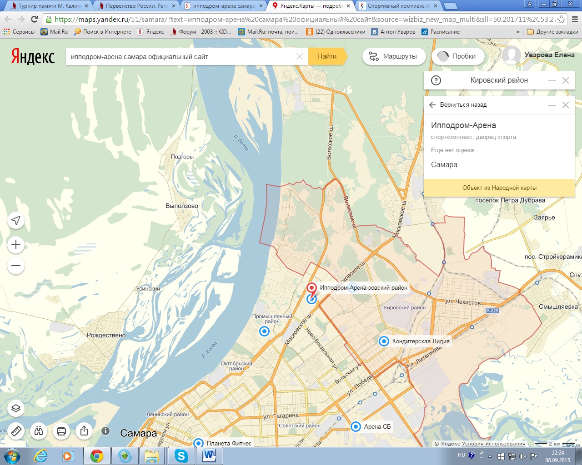Open the map layers icon
Image resolution: width=582 pixels, height=465 pixels.
16,408
